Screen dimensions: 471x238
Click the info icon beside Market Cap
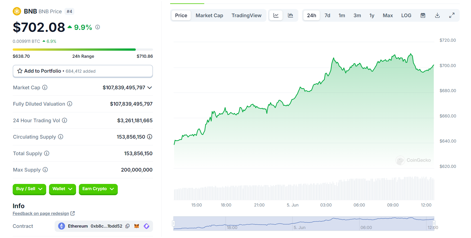pyautogui.click(x=45, y=88)
